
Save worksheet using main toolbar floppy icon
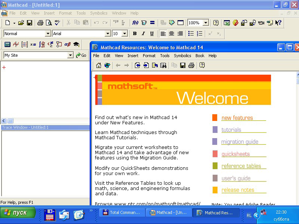click(30, 23)
